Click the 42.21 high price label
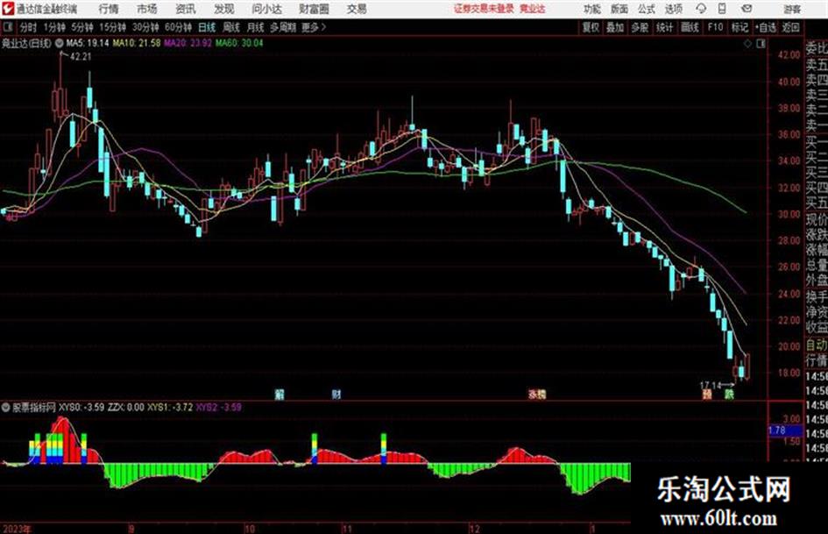 click(x=81, y=57)
